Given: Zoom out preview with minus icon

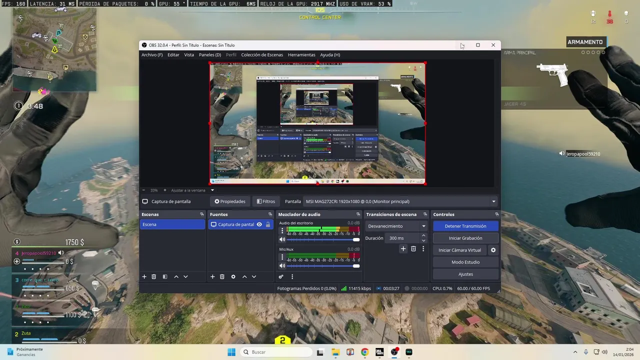Looking at the screenshot, I should 143,190.
